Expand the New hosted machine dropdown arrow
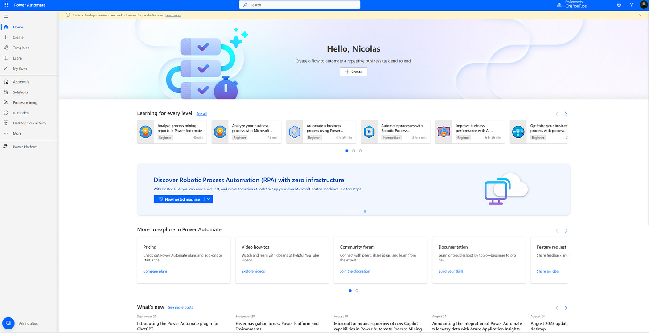Viewport: 649px width, 333px height. [209, 199]
